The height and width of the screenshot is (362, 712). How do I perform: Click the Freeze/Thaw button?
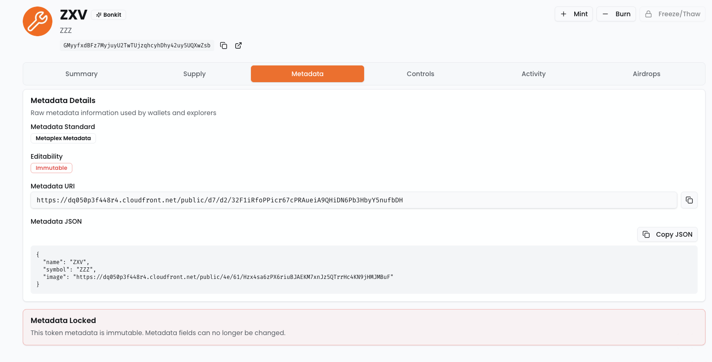pyautogui.click(x=672, y=14)
